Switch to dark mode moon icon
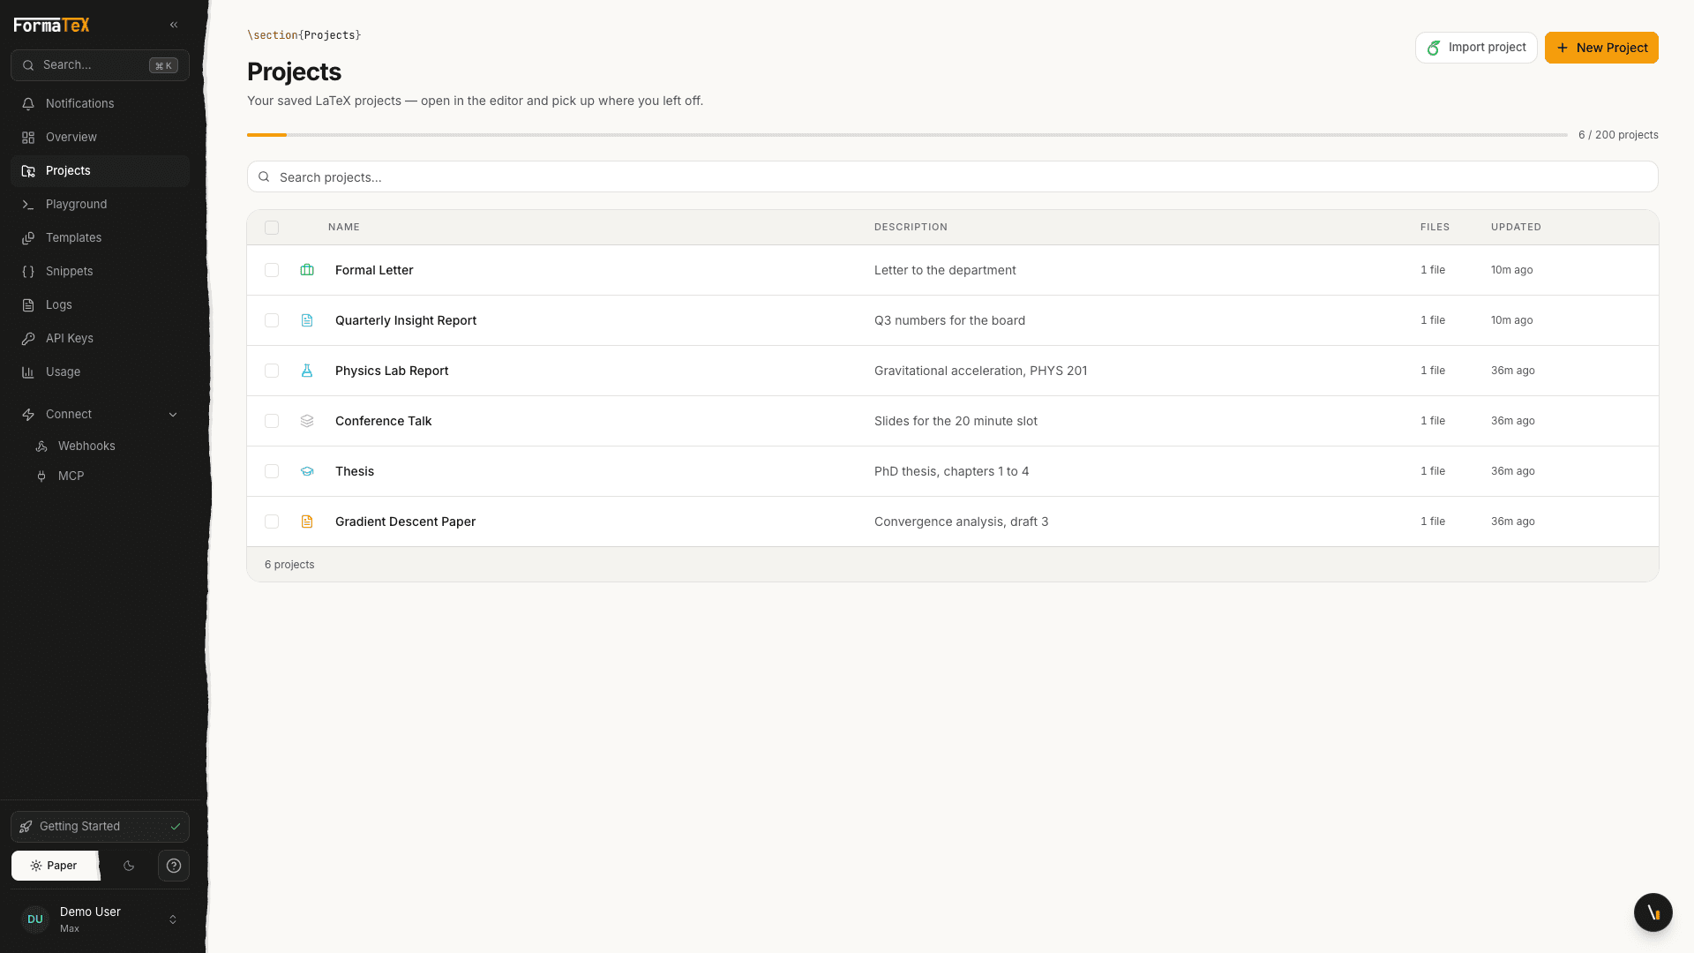This screenshot has height=953, width=1694. (x=129, y=866)
